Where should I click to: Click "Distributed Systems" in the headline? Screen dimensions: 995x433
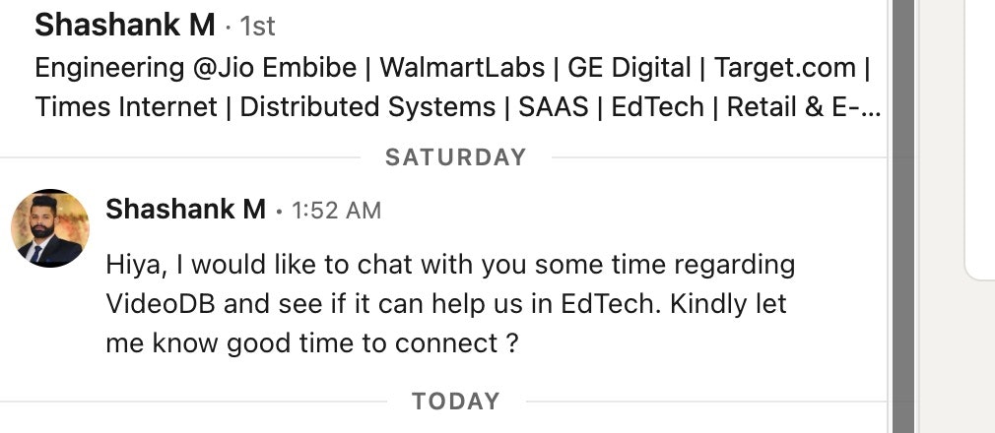pos(367,106)
